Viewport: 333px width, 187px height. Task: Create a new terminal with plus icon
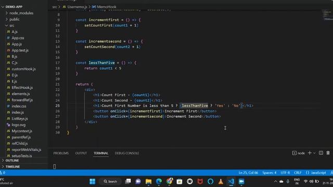[310, 153]
